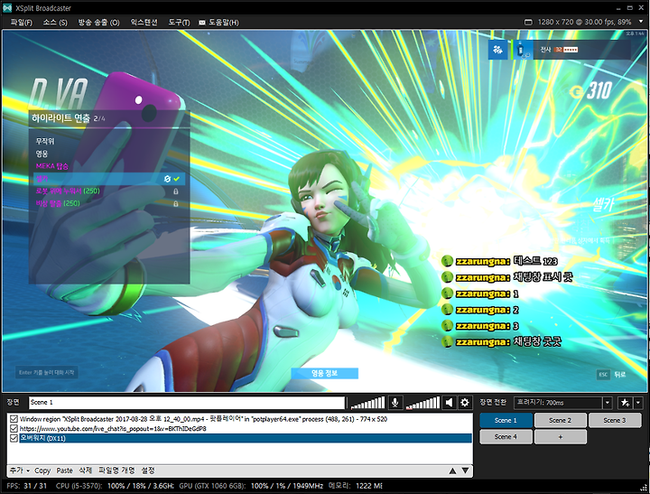This screenshot has height=494, width=650.
Task: Click 영웅 정보 button in preview
Action: tap(325, 373)
